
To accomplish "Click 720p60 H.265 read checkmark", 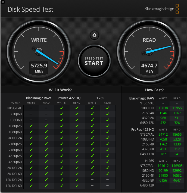I will click(107, 114).
